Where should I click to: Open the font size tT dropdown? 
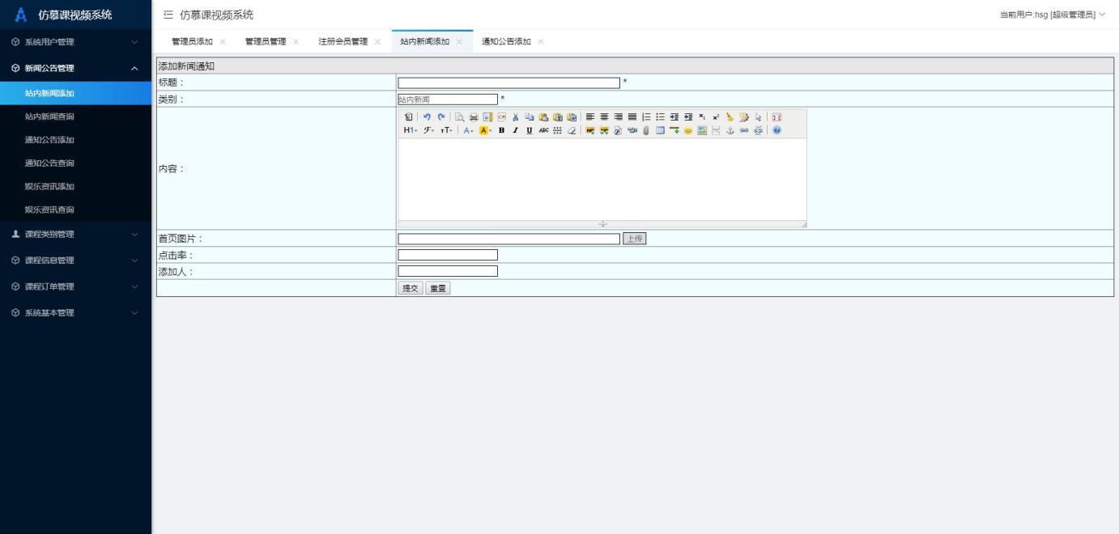coord(446,129)
